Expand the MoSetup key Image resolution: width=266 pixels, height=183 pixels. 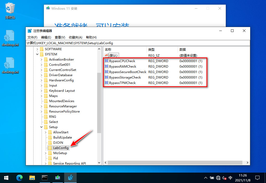pyautogui.click(x=45, y=153)
